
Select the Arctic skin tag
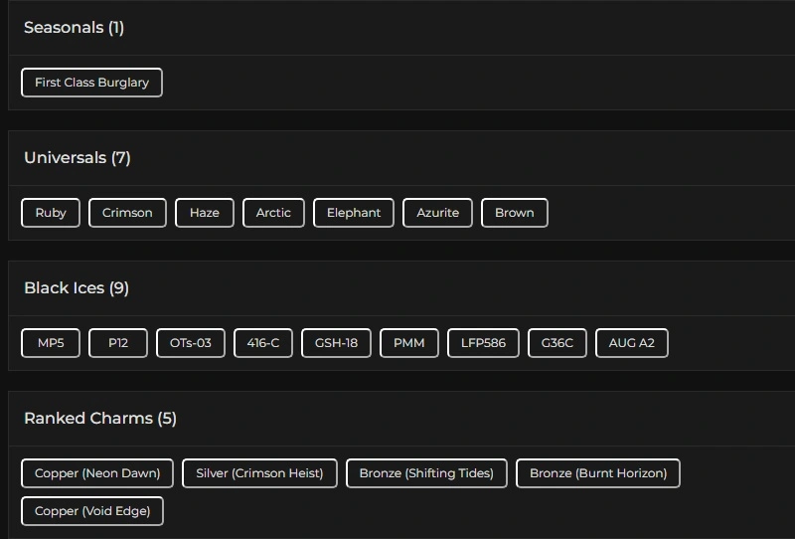pos(273,213)
